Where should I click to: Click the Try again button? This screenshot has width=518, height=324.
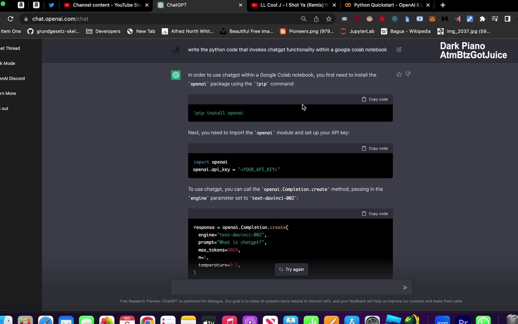pyautogui.click(x=291, y=269)
